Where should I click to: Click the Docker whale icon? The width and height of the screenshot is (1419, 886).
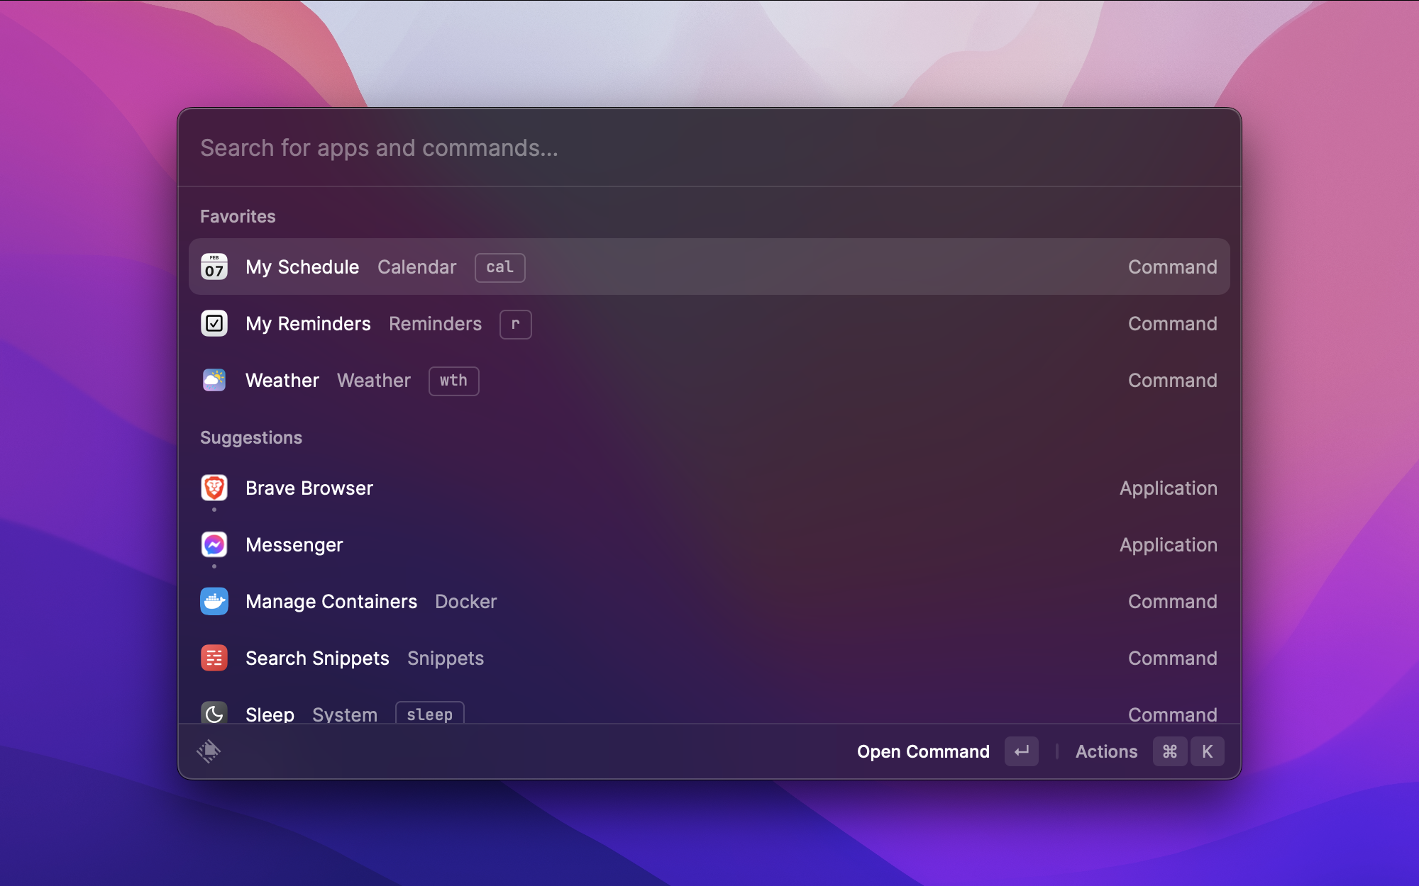point(214,601)
